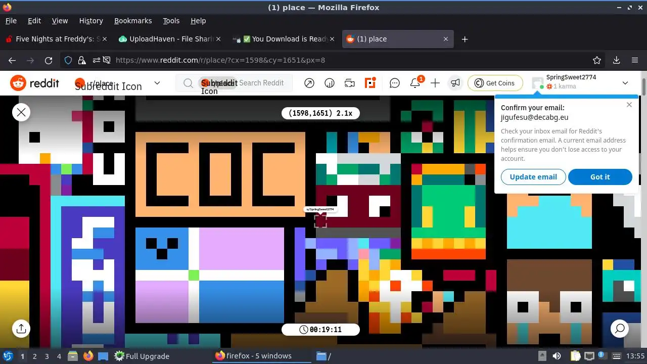Open the Edit menu
This screenshot has height=364, width=647.
point(34,21)
